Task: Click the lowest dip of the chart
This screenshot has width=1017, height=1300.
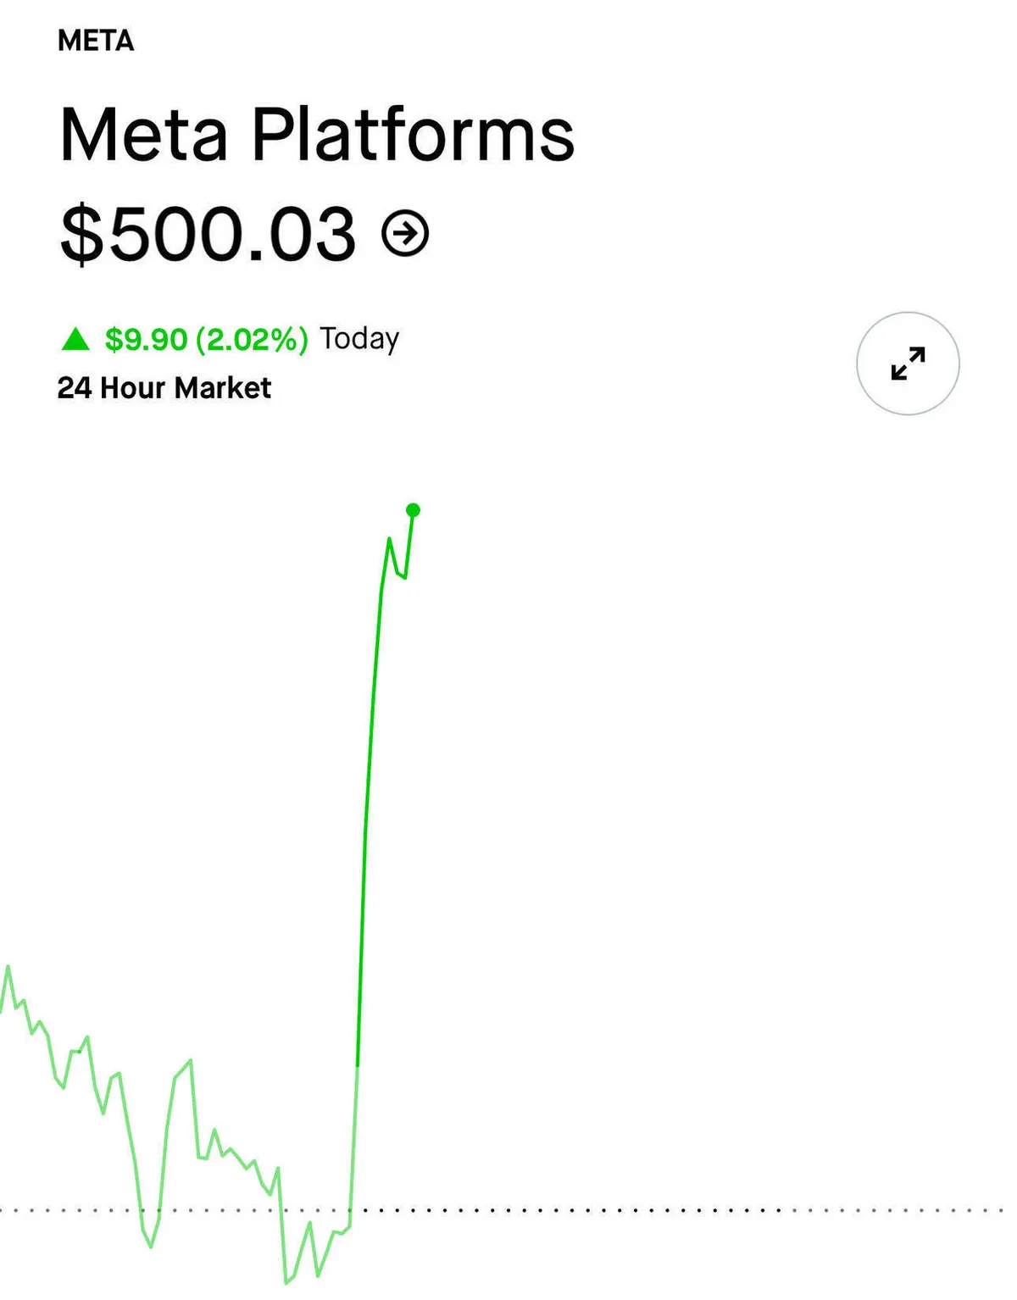Action: coord(286,1282)
